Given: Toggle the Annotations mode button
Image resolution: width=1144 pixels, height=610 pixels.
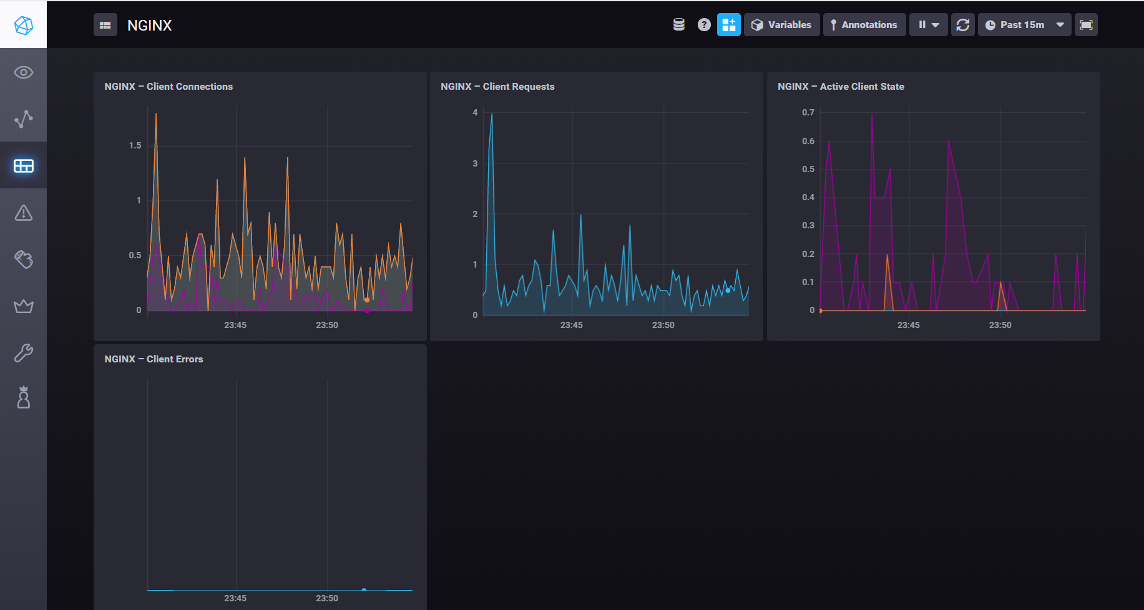Looking at the screenshot, I should (864, 25).
